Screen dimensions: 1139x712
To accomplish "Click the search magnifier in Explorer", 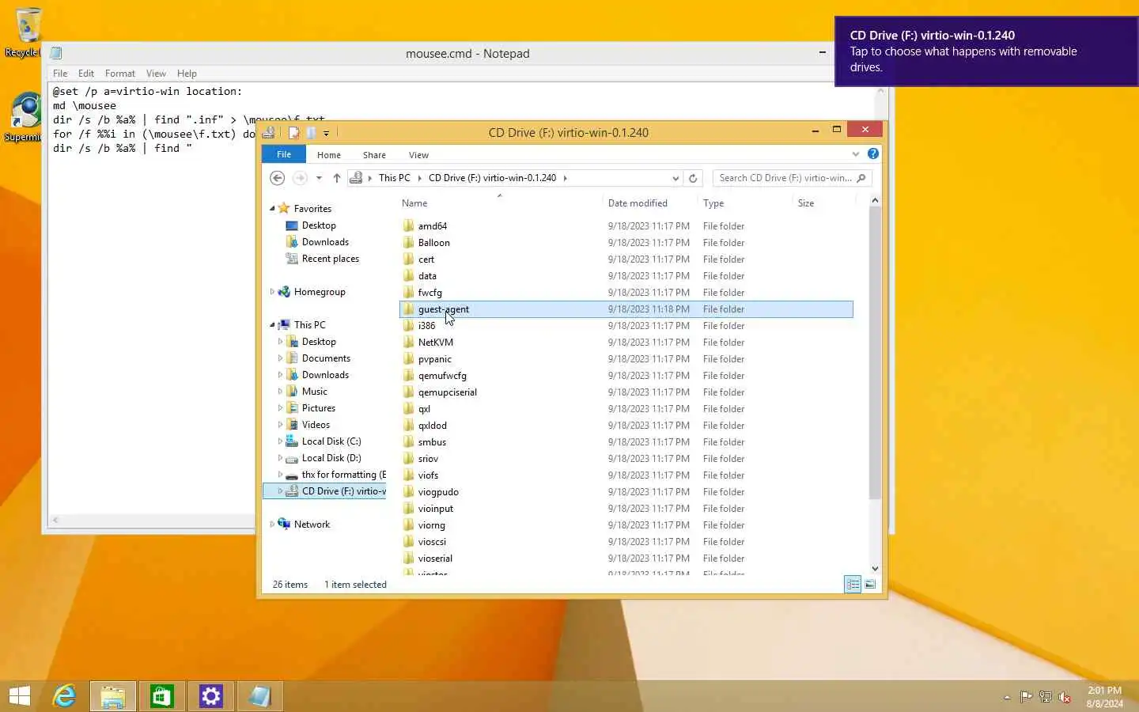I will [x=861, y=178].
